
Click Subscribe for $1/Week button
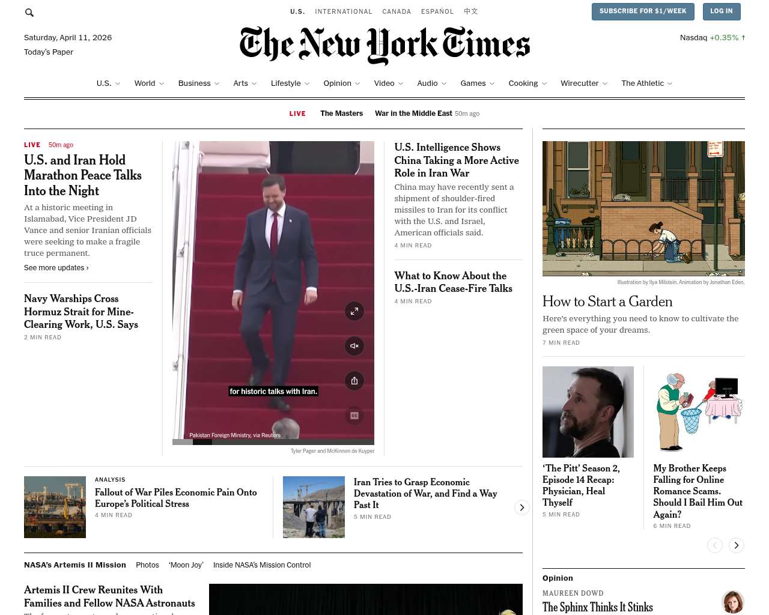pyautogui.click(x=643, y=11)
